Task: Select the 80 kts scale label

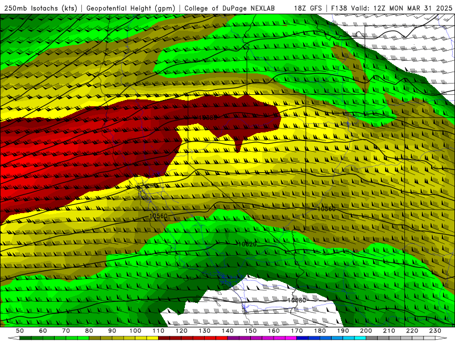Action: pos(89,331)
